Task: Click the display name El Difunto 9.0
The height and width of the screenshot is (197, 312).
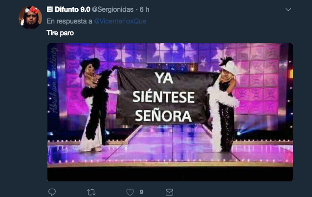Action: point(68,9)
